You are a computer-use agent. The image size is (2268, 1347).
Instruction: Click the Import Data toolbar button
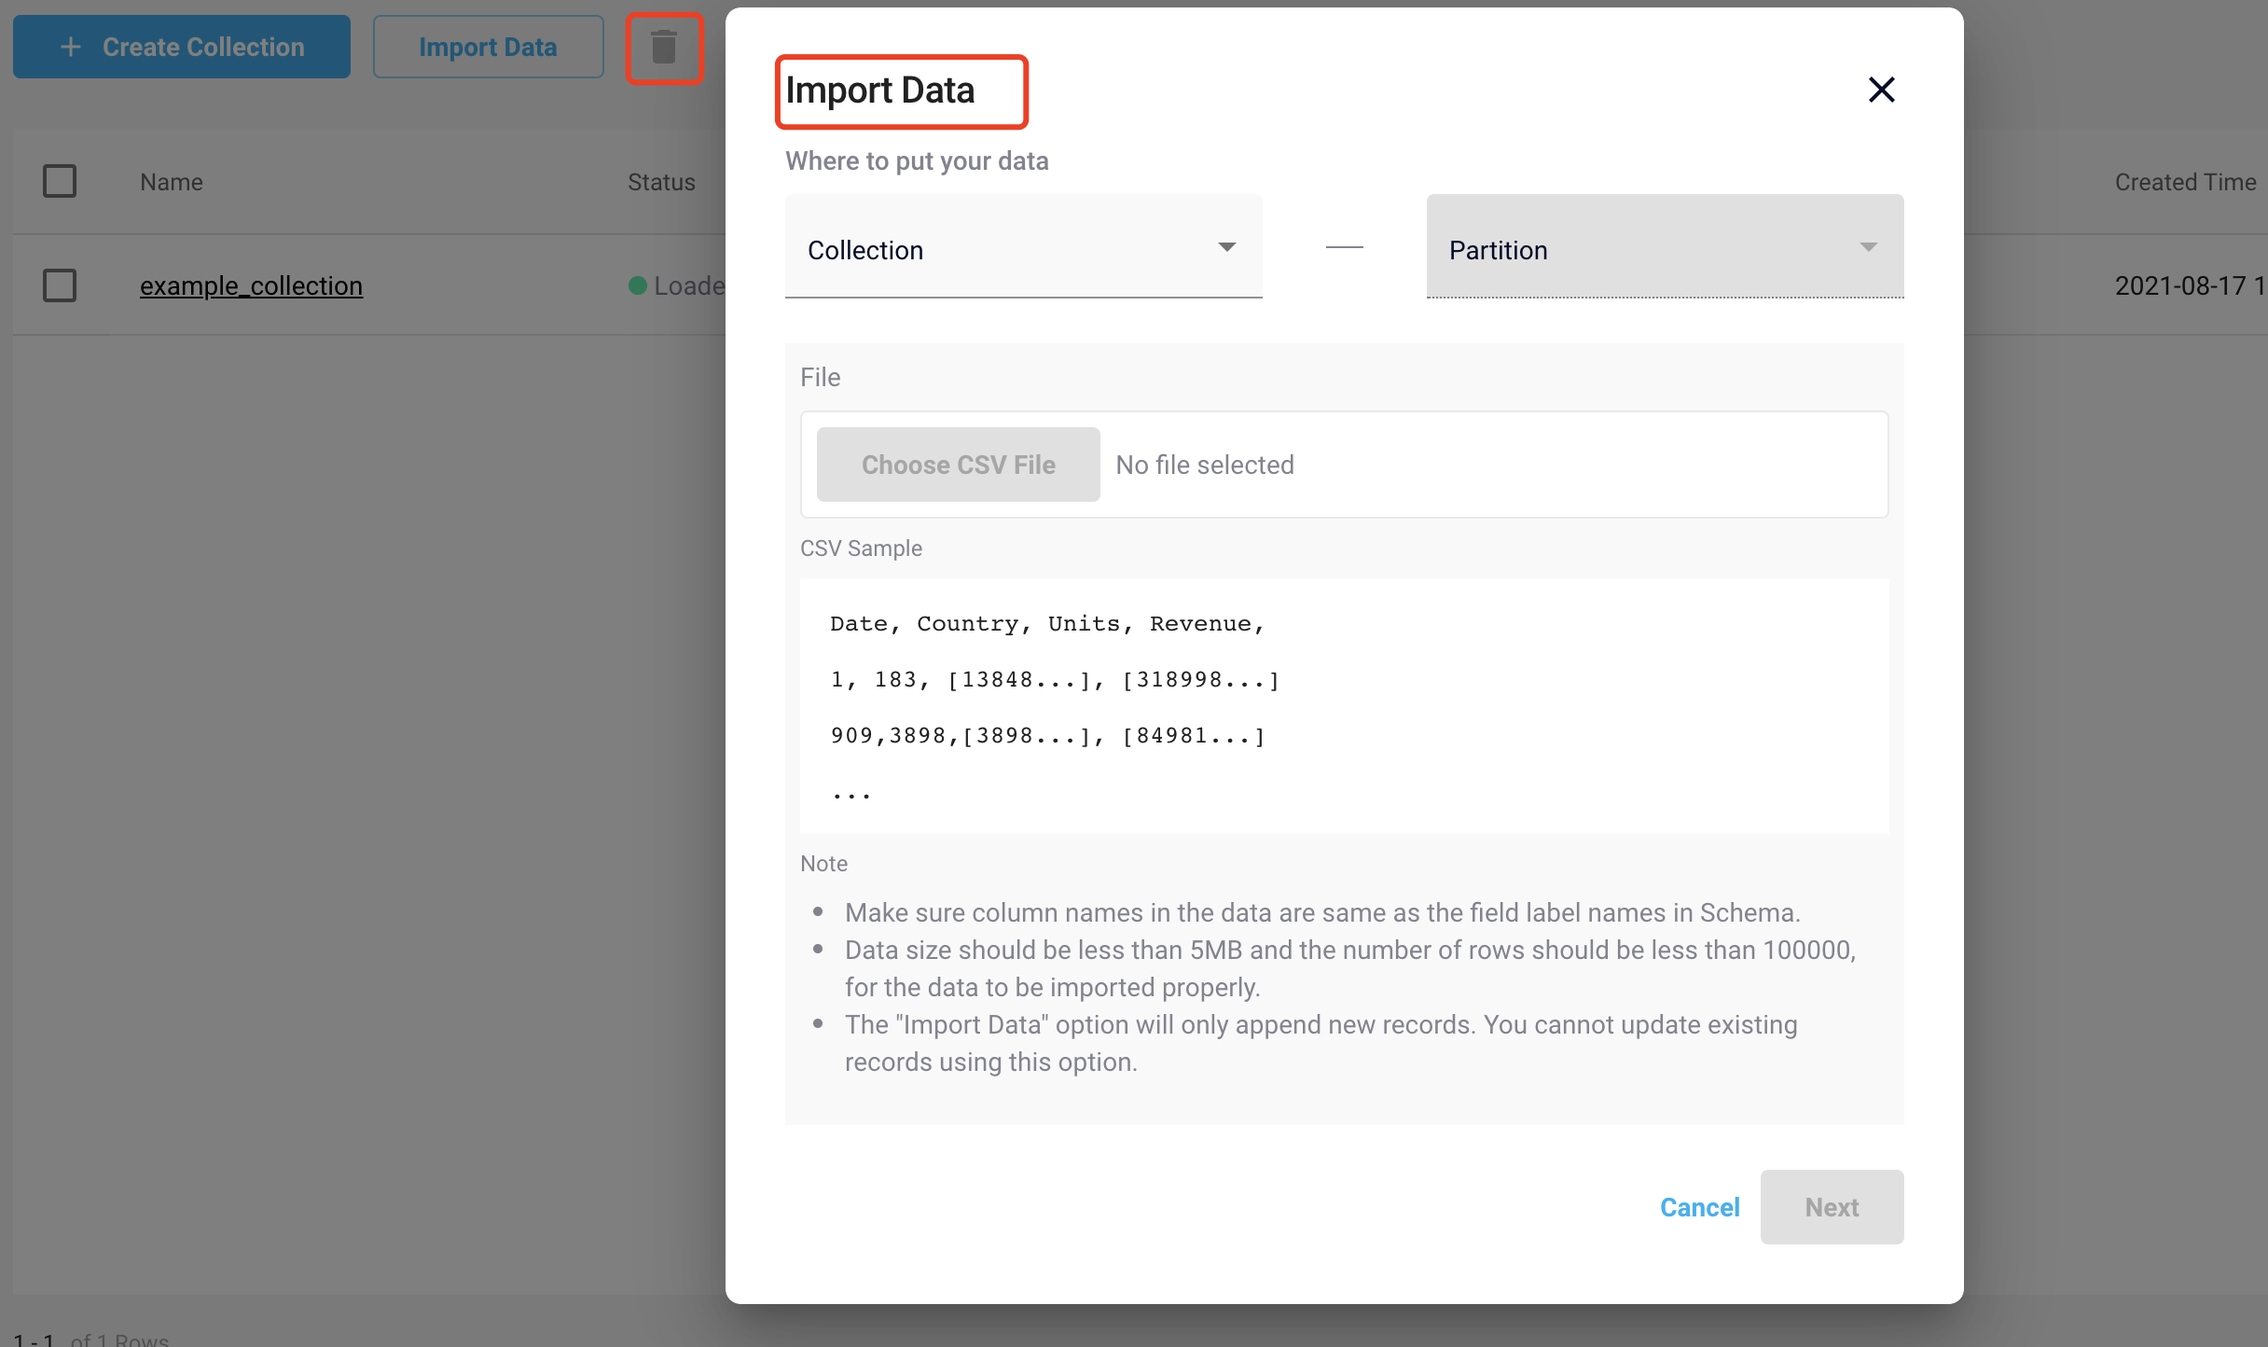[x=488, y=47]
